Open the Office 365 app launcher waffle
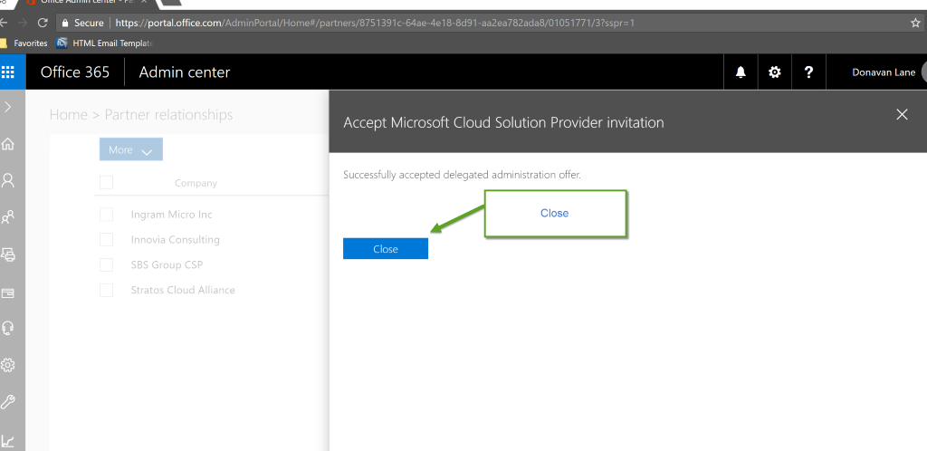Viewport: 927px width, 451px height. pos(7,72)
